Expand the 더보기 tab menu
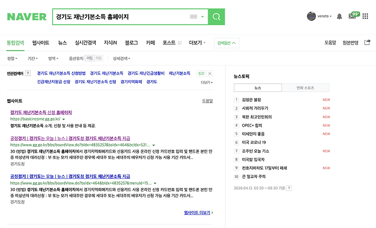This screenshot has height=228, width=376. click(197, 43)
